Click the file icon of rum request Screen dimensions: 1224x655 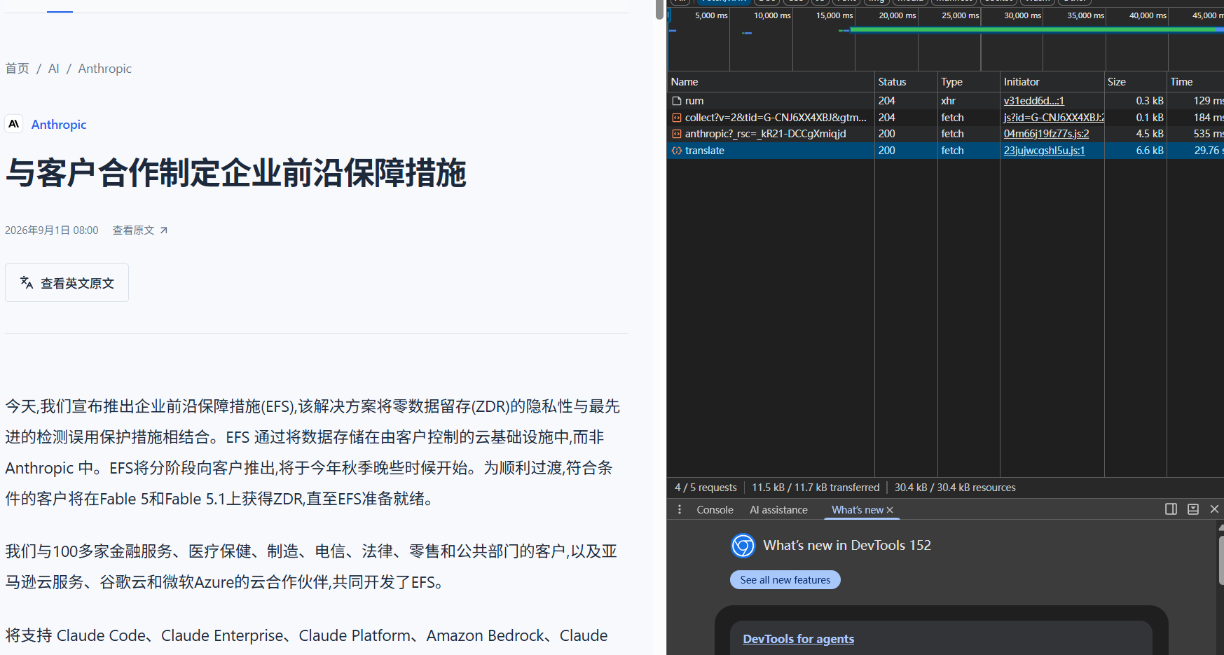tap(677, 101)
